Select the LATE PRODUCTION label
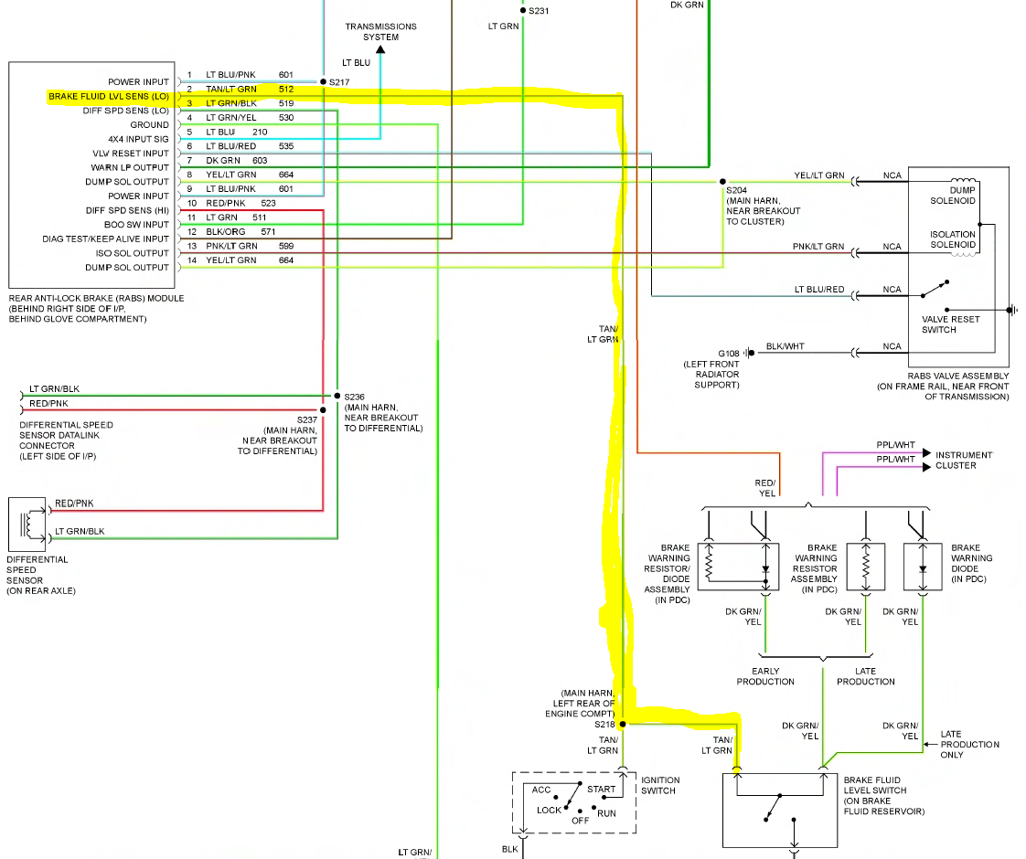This screenshot has width=1026, height=859. pyautogui.click(x=865, y=677)
